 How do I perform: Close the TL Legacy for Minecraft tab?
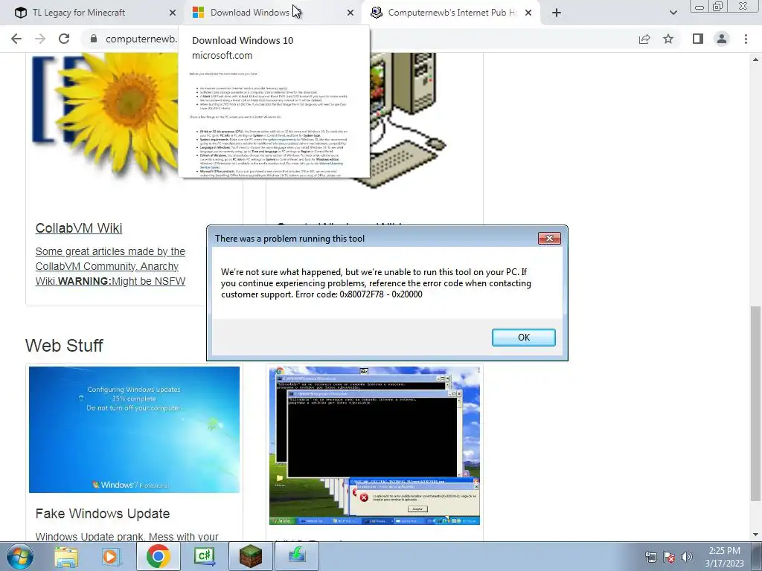click(x=173, y=13)
